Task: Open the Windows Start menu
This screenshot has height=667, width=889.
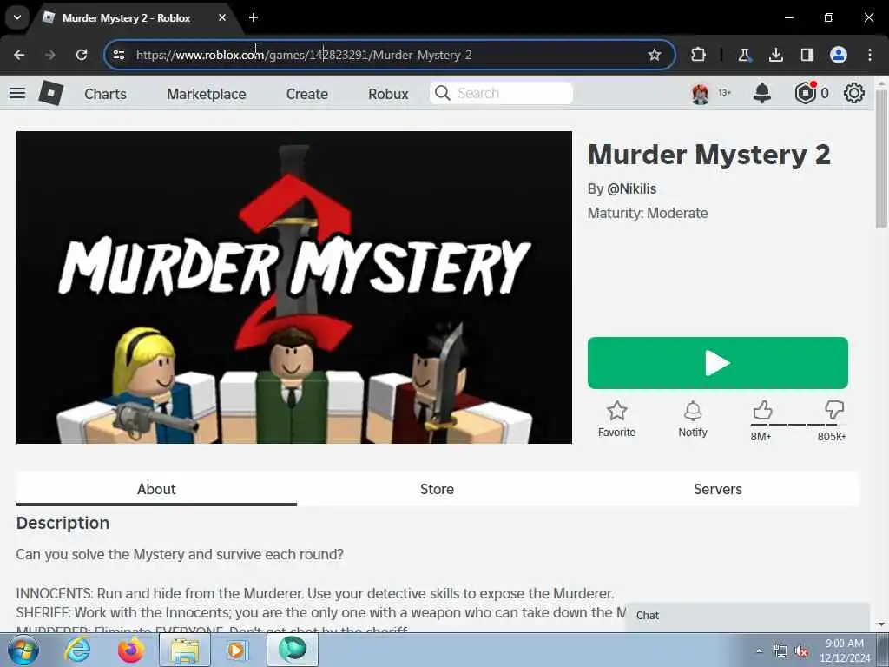Action: click(x=23, y=650)
